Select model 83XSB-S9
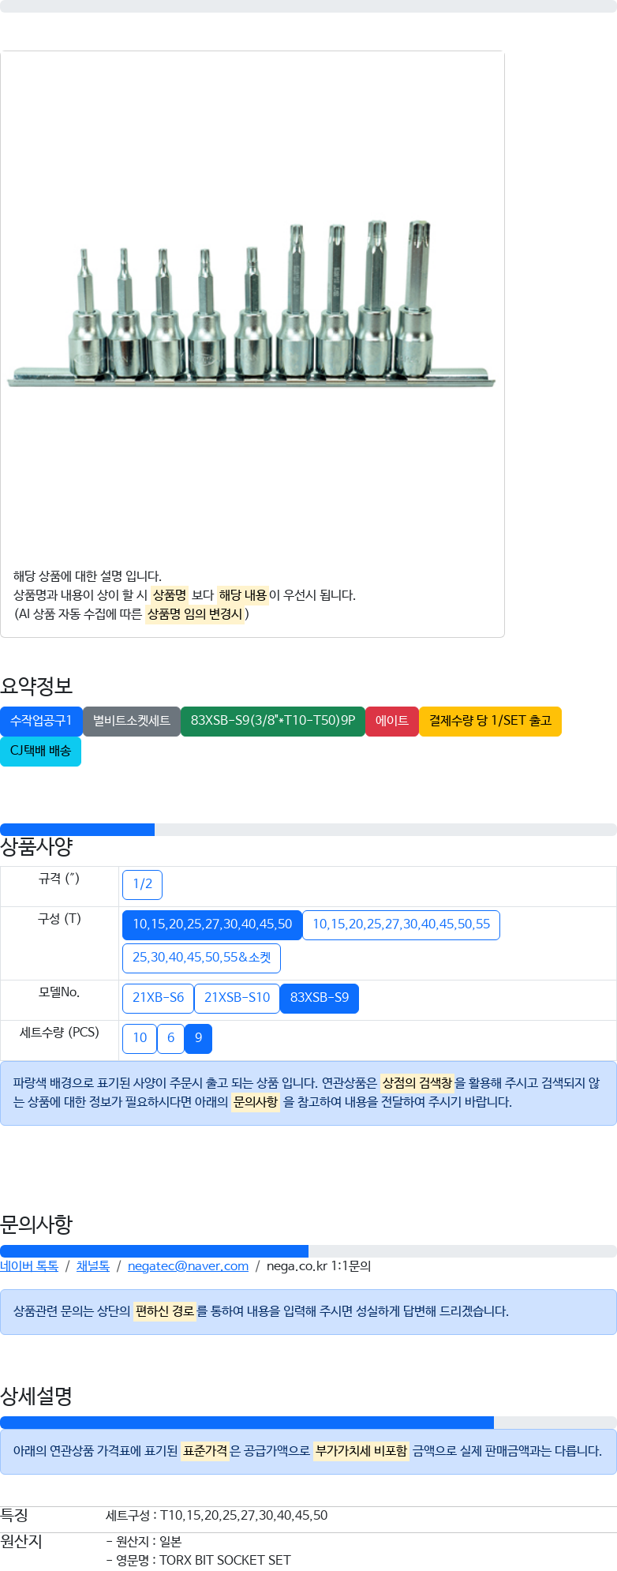 tap(320, 998)
